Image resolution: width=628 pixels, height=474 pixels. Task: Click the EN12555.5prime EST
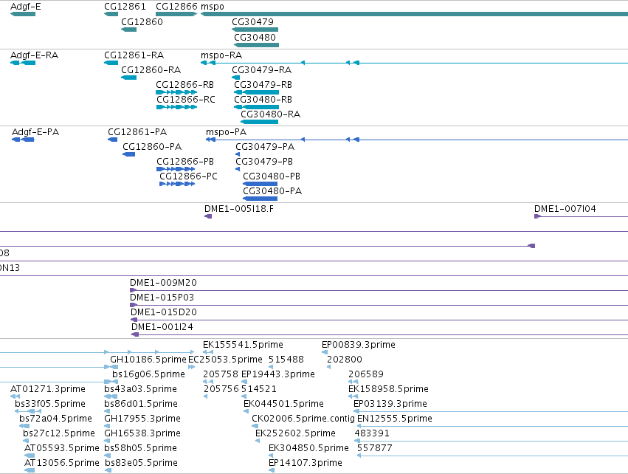[x=493, y=426]
